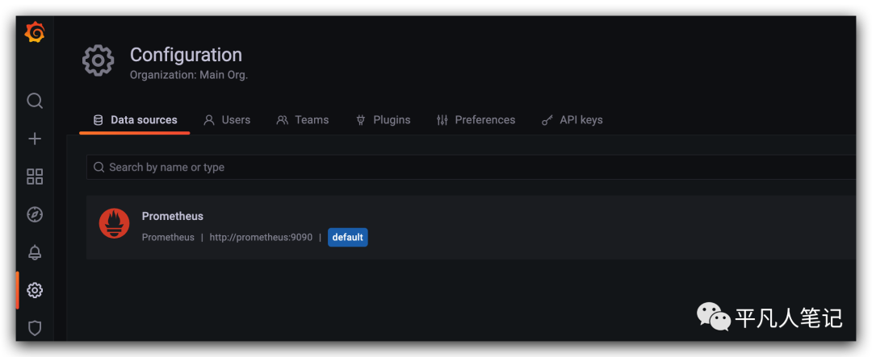The height and width of the screenshot is (357, 872).
Task: Click the large Configuration header gear icon
Action: (x=99, y=61)
